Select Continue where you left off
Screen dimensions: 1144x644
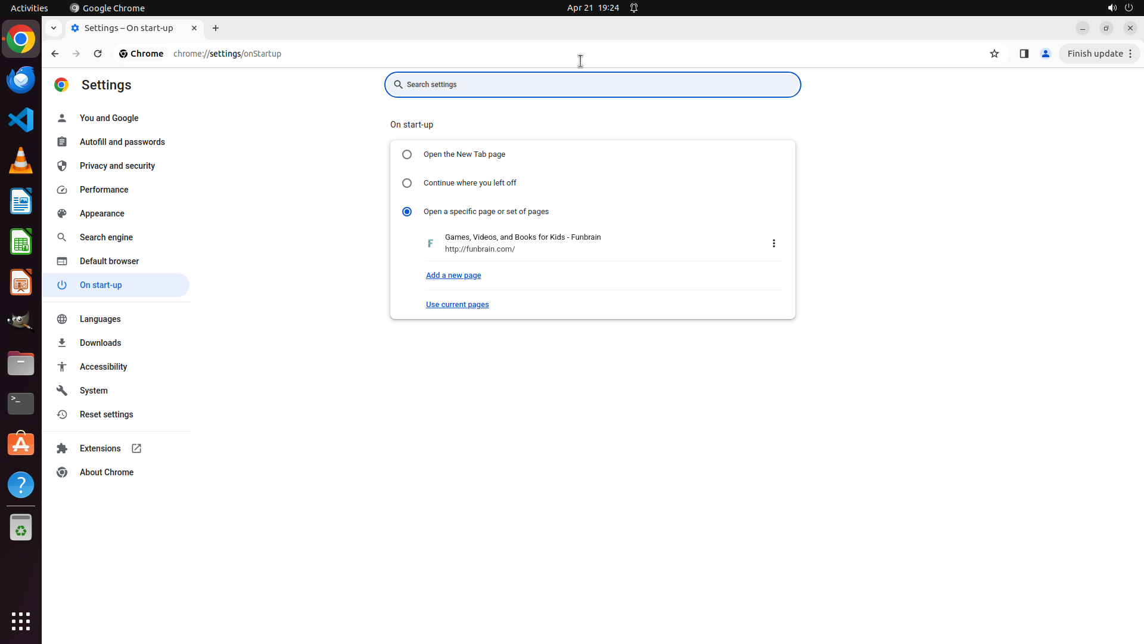(407, 183)
